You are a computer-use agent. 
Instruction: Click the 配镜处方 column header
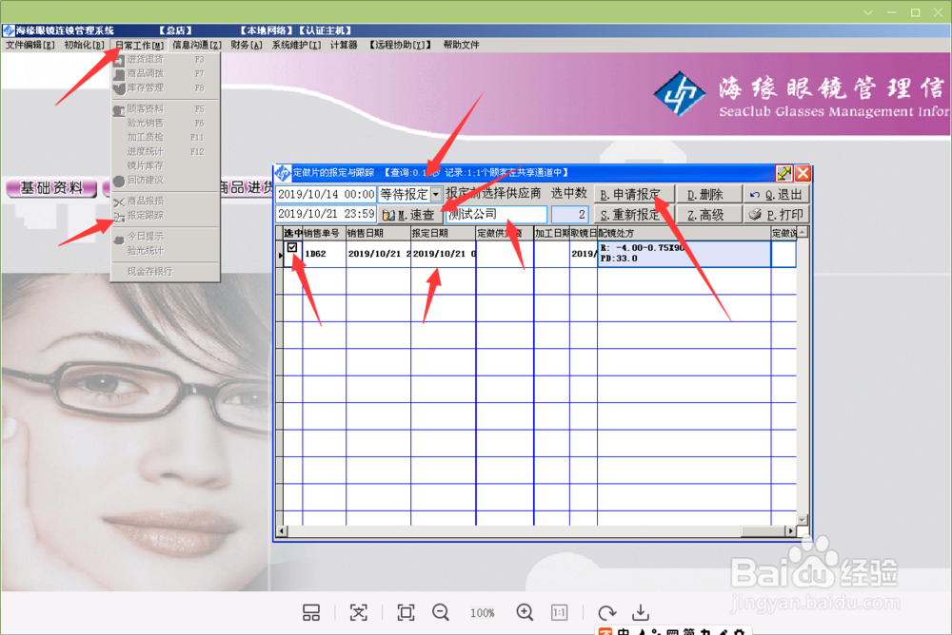coord(684,233)
